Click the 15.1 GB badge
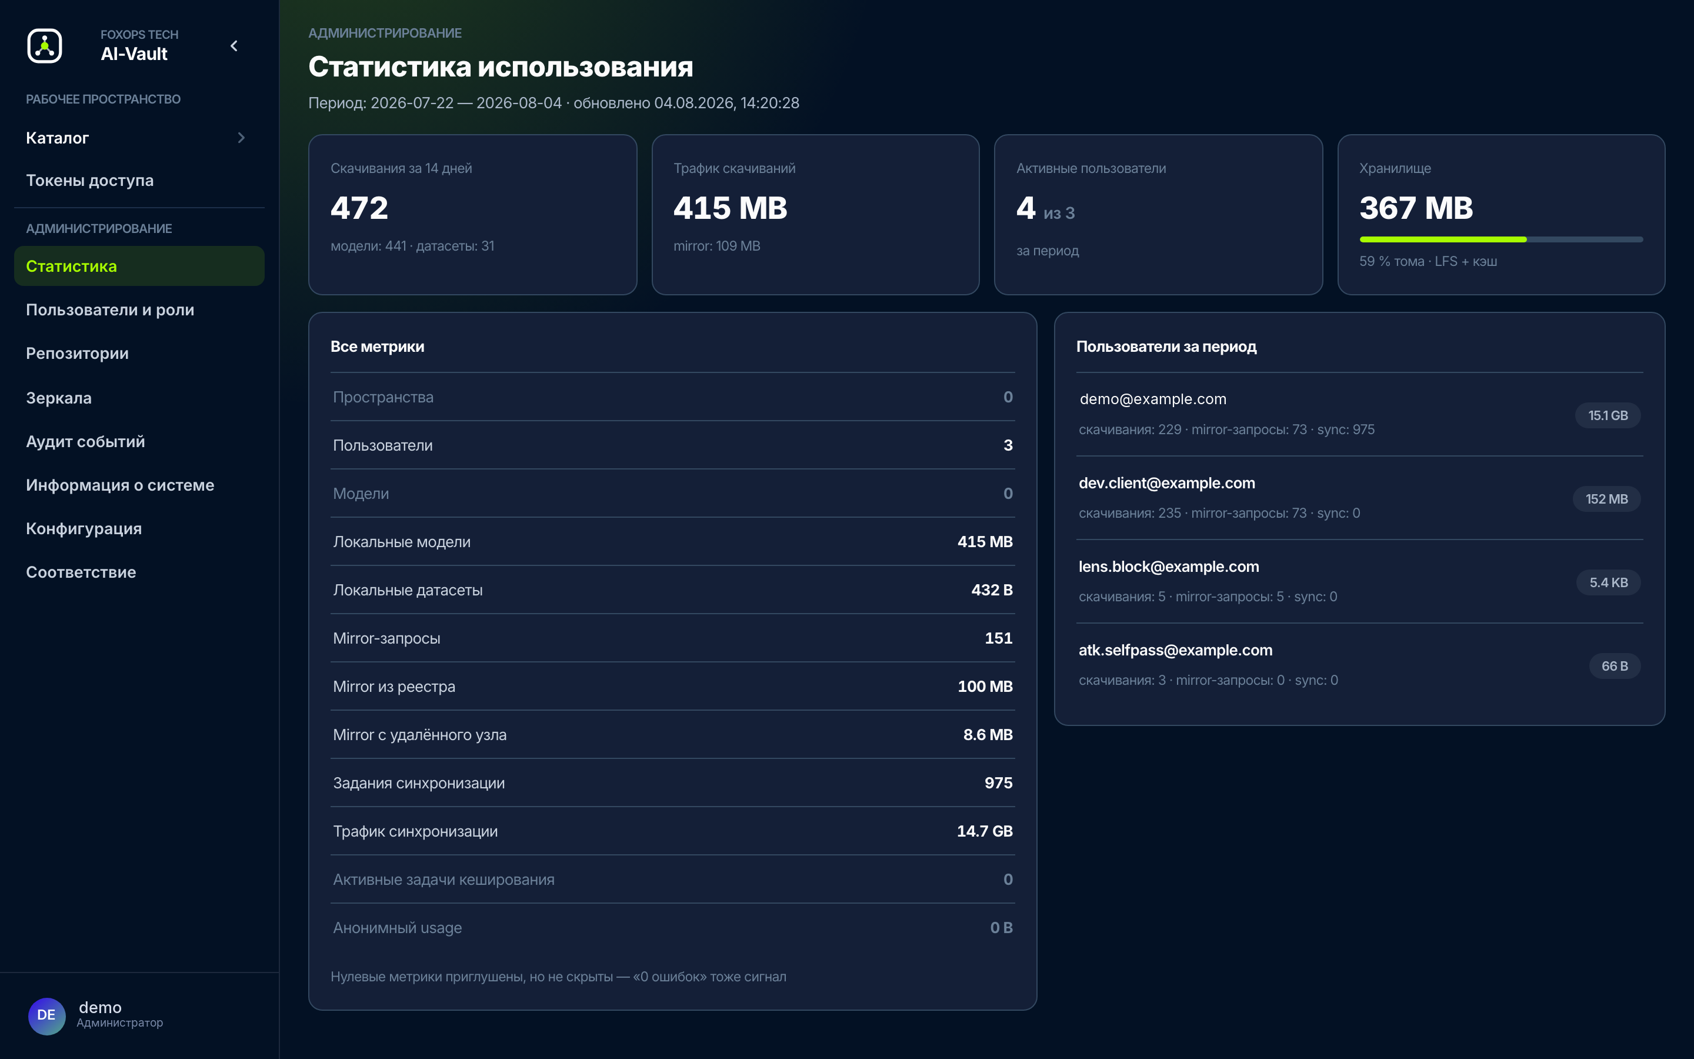 click(1608, 415)
